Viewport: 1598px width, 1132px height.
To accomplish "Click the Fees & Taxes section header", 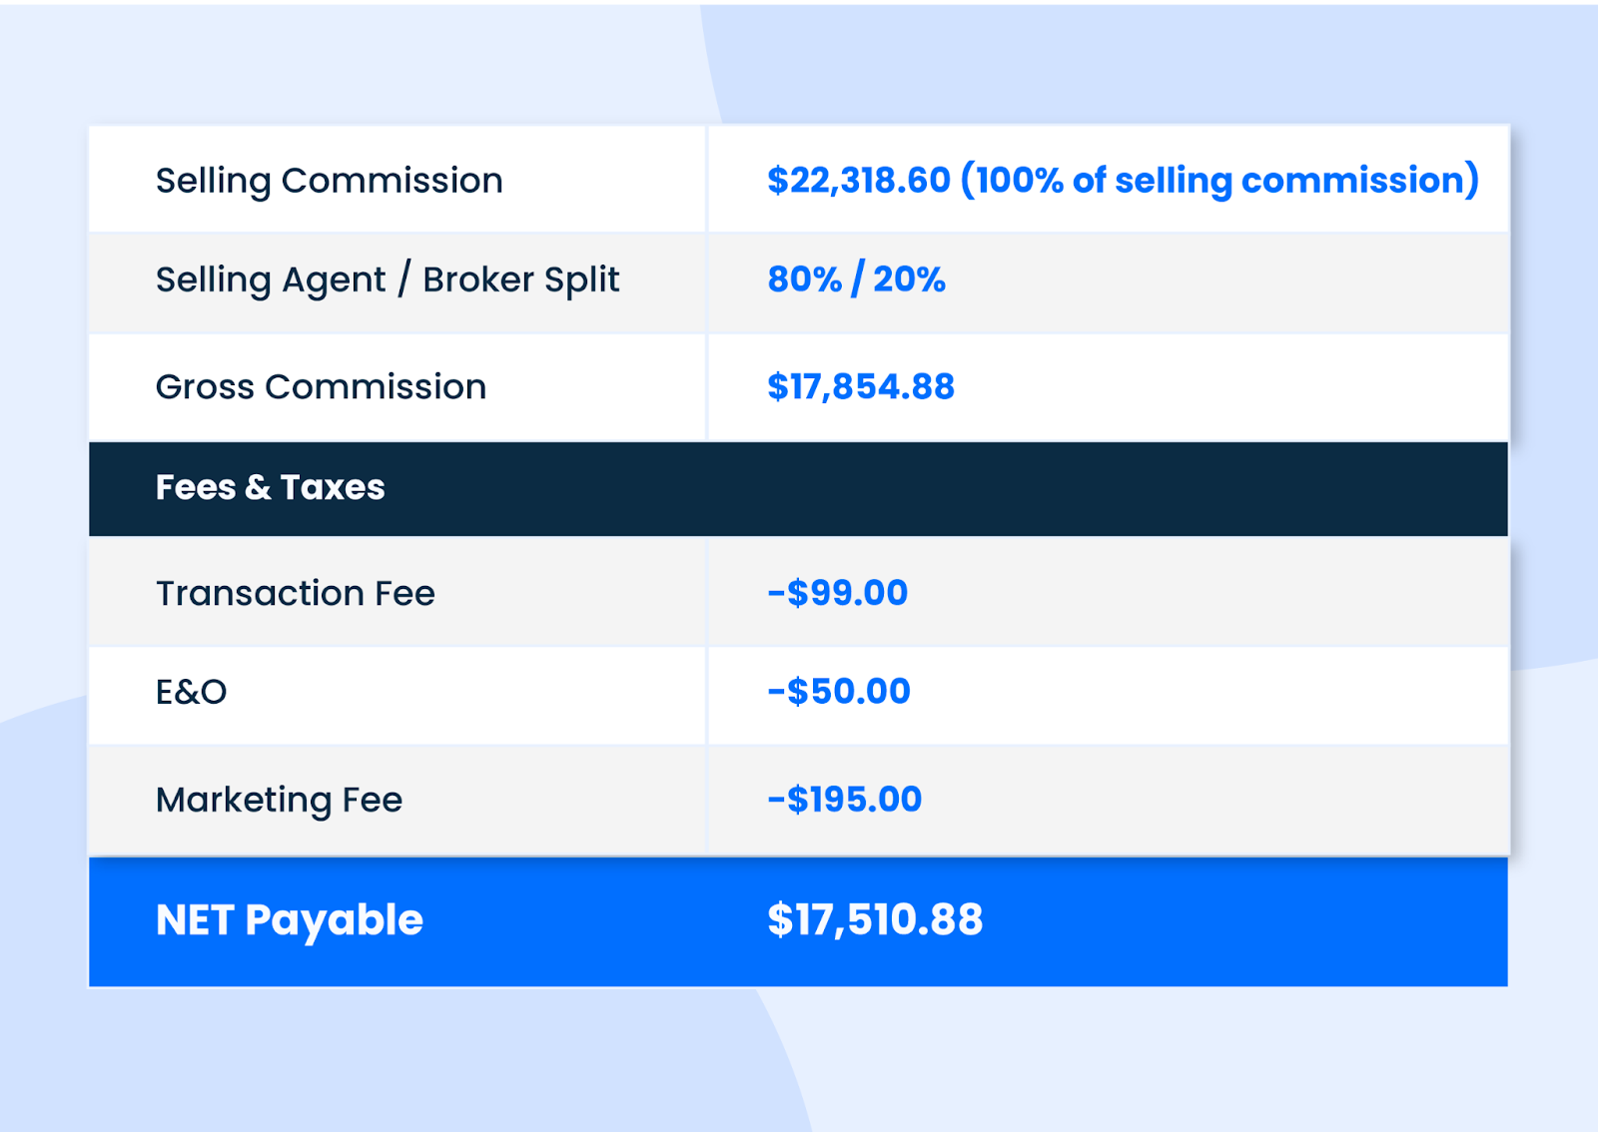I will coord(270,488).
